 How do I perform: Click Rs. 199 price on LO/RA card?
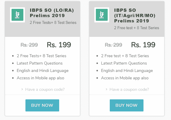click(59, 45)
